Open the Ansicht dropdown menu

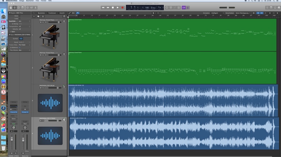point(63,13)
